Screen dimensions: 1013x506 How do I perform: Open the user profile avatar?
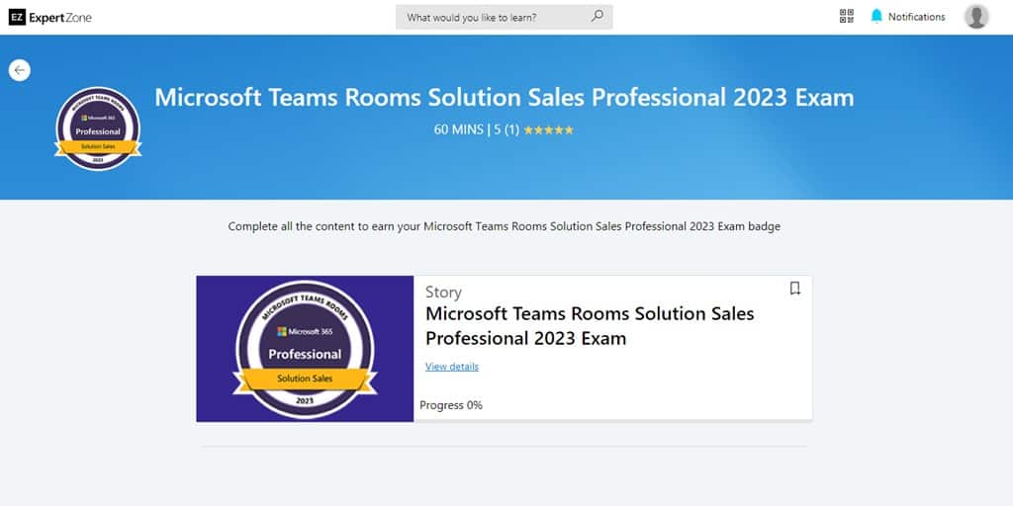(x=975, y=17)
